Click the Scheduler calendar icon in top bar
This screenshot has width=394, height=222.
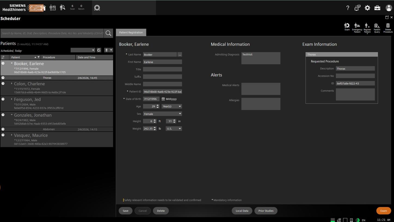point(53,8)
